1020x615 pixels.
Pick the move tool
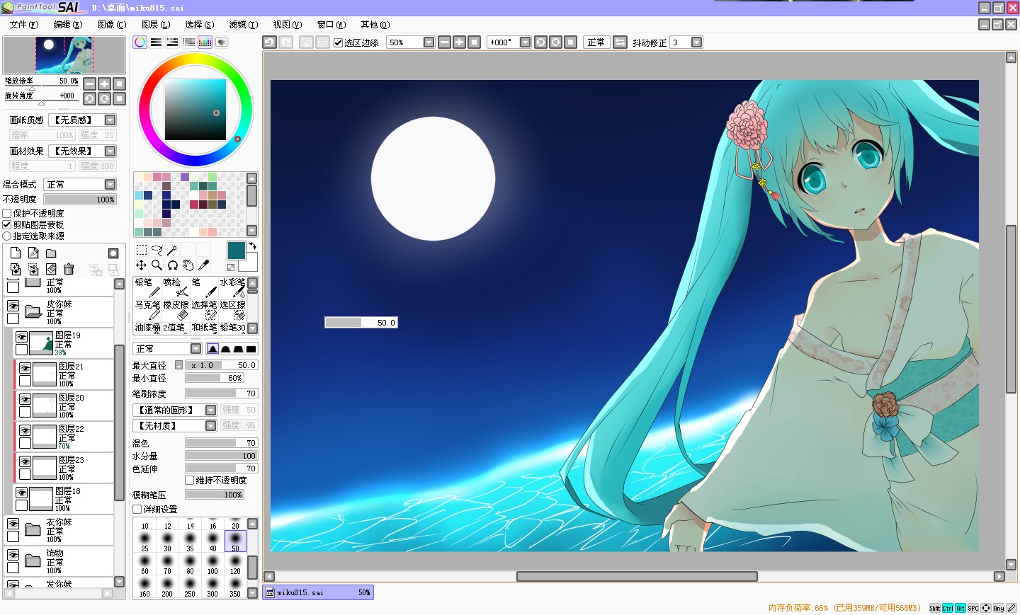point(142,265)
